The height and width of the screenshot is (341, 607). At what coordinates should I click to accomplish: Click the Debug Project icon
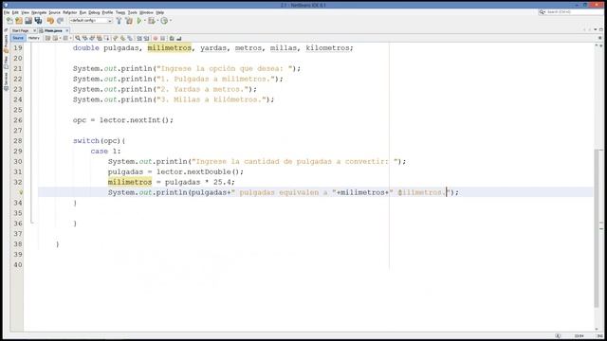(152, 21)
